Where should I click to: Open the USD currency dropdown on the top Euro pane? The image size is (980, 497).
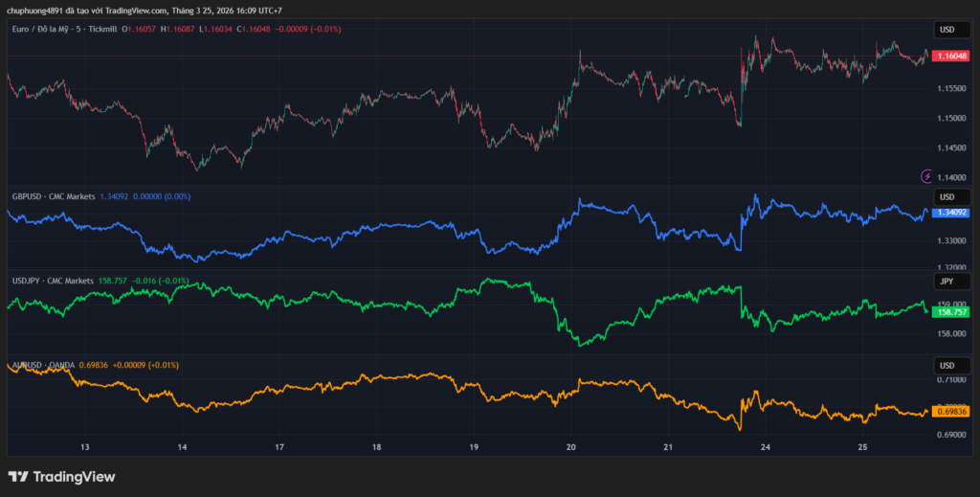tap(947, 30)
